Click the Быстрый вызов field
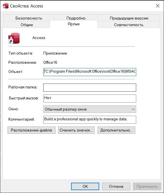Screen dimensions: 164x193 (90, 98)
